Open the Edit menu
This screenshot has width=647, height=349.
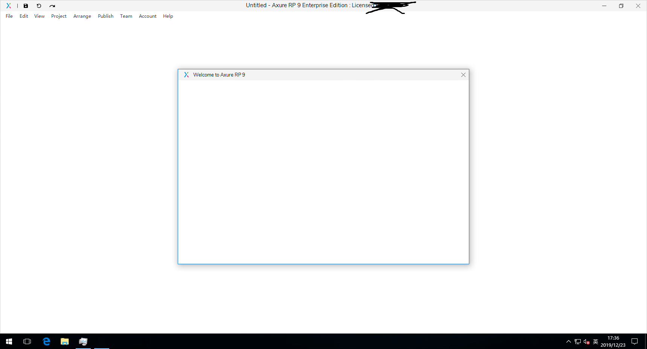tap(24, 16)
